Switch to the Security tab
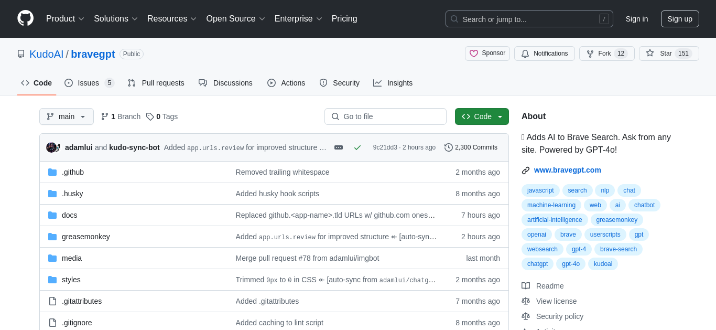The image size is (716, 330). coord(340,83)
